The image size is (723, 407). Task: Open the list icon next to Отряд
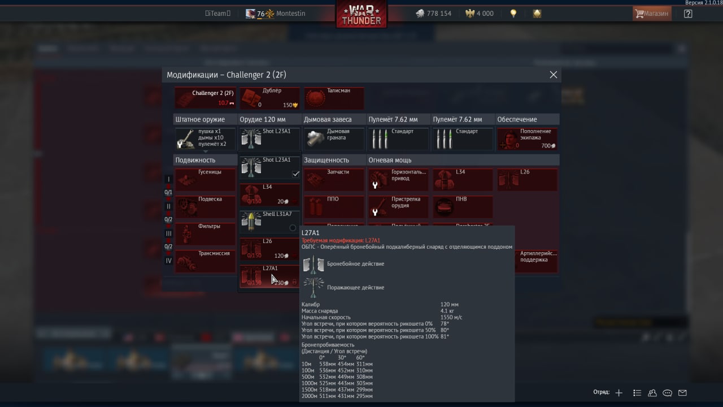click(x=637, y=393)
